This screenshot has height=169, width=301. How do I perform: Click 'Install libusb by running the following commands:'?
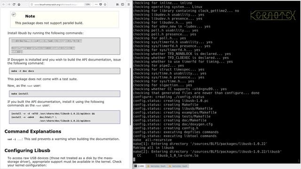tap(46, 33)
